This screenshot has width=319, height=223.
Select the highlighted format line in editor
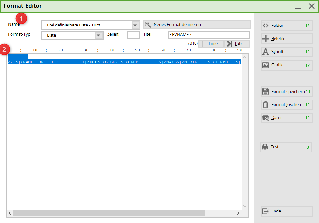[124, 62]
